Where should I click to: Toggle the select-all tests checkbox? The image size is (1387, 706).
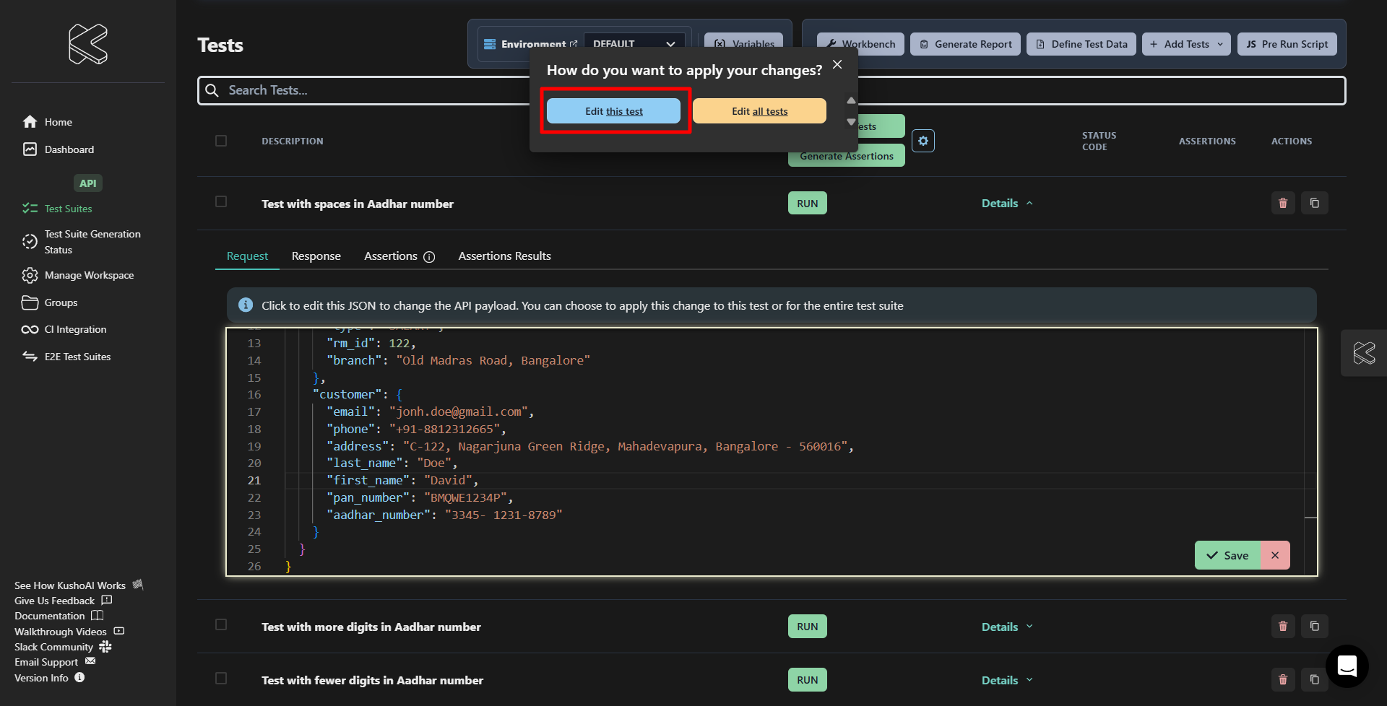(x=221, y=141)
